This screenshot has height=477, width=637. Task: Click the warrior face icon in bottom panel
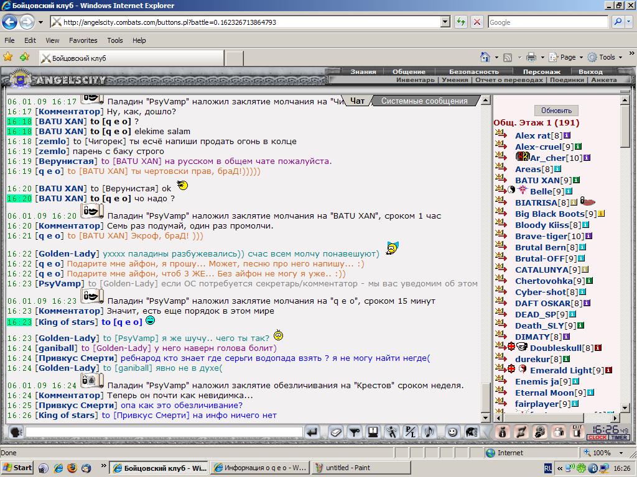[x=540, y=432]
